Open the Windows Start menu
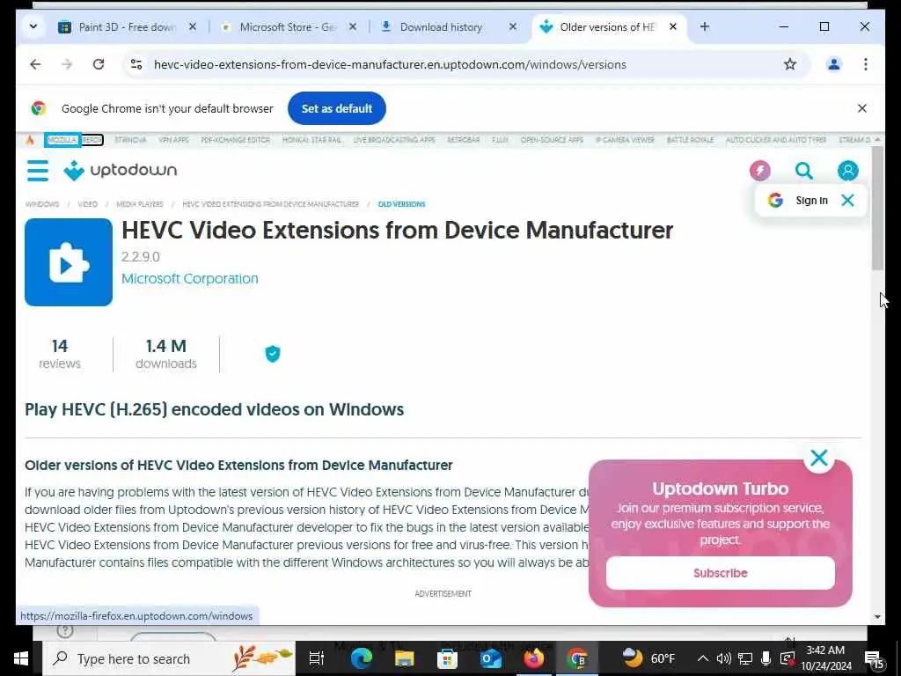The height and width of the screenshot is (676, 901). 21,658
